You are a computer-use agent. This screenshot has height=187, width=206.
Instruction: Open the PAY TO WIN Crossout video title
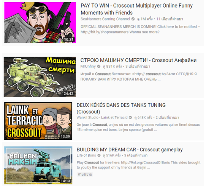click(136, 9)
